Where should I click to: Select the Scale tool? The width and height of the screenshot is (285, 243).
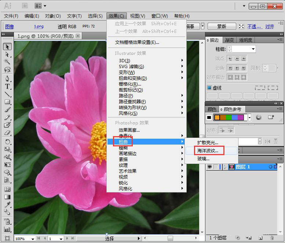(7, 149)
